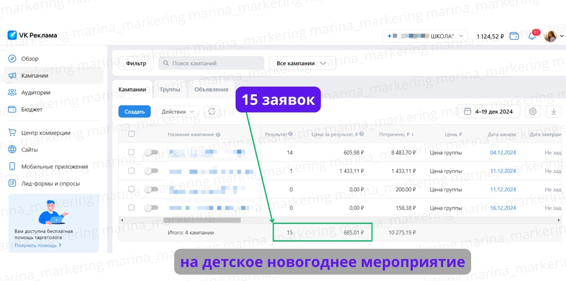The image size is (566, 281).
Task: Switch to the Объявления tab
Action: (x=211, y=89)
